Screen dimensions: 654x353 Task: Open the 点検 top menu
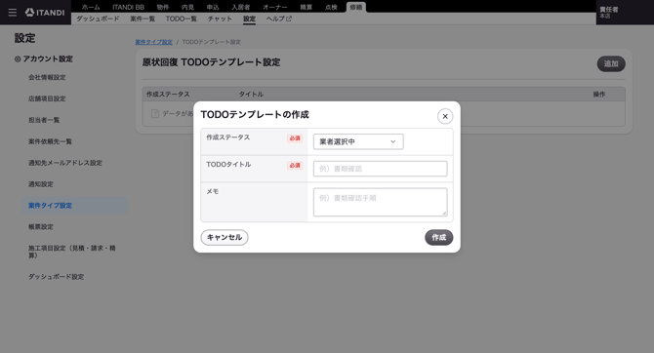331,7
